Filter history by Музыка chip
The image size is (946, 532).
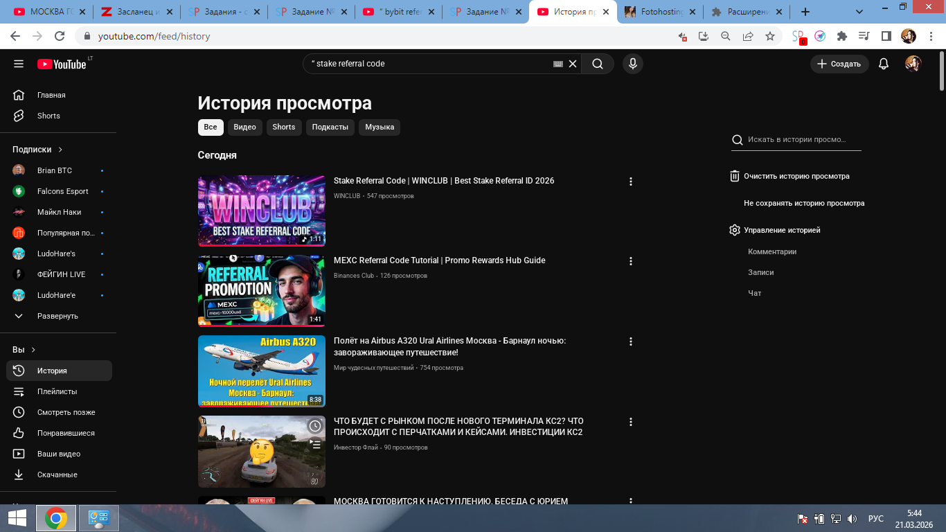(380, 127)
